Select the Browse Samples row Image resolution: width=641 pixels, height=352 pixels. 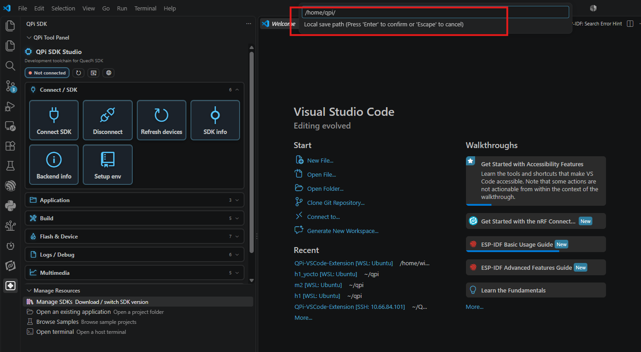tap(138, 322)
